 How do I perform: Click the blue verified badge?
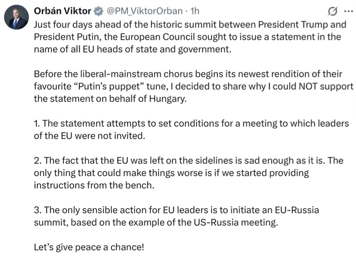point(98,11)
